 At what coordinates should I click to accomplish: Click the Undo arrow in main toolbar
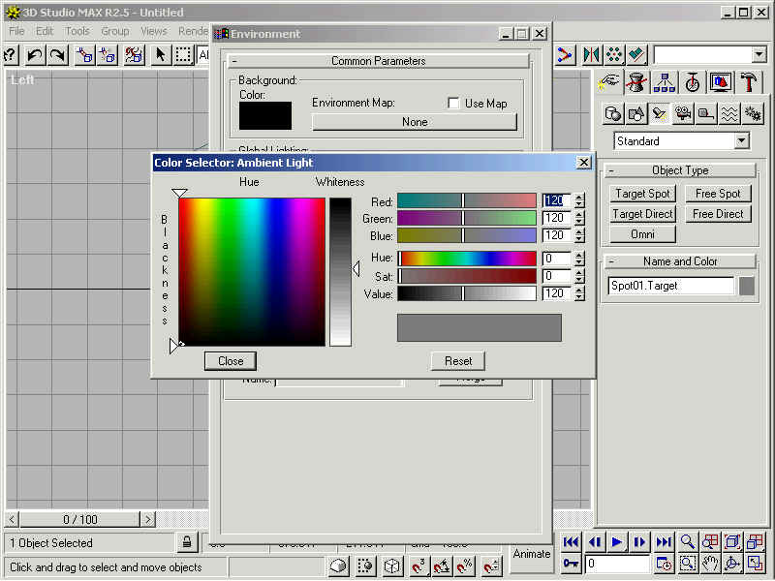coord(37,55)
